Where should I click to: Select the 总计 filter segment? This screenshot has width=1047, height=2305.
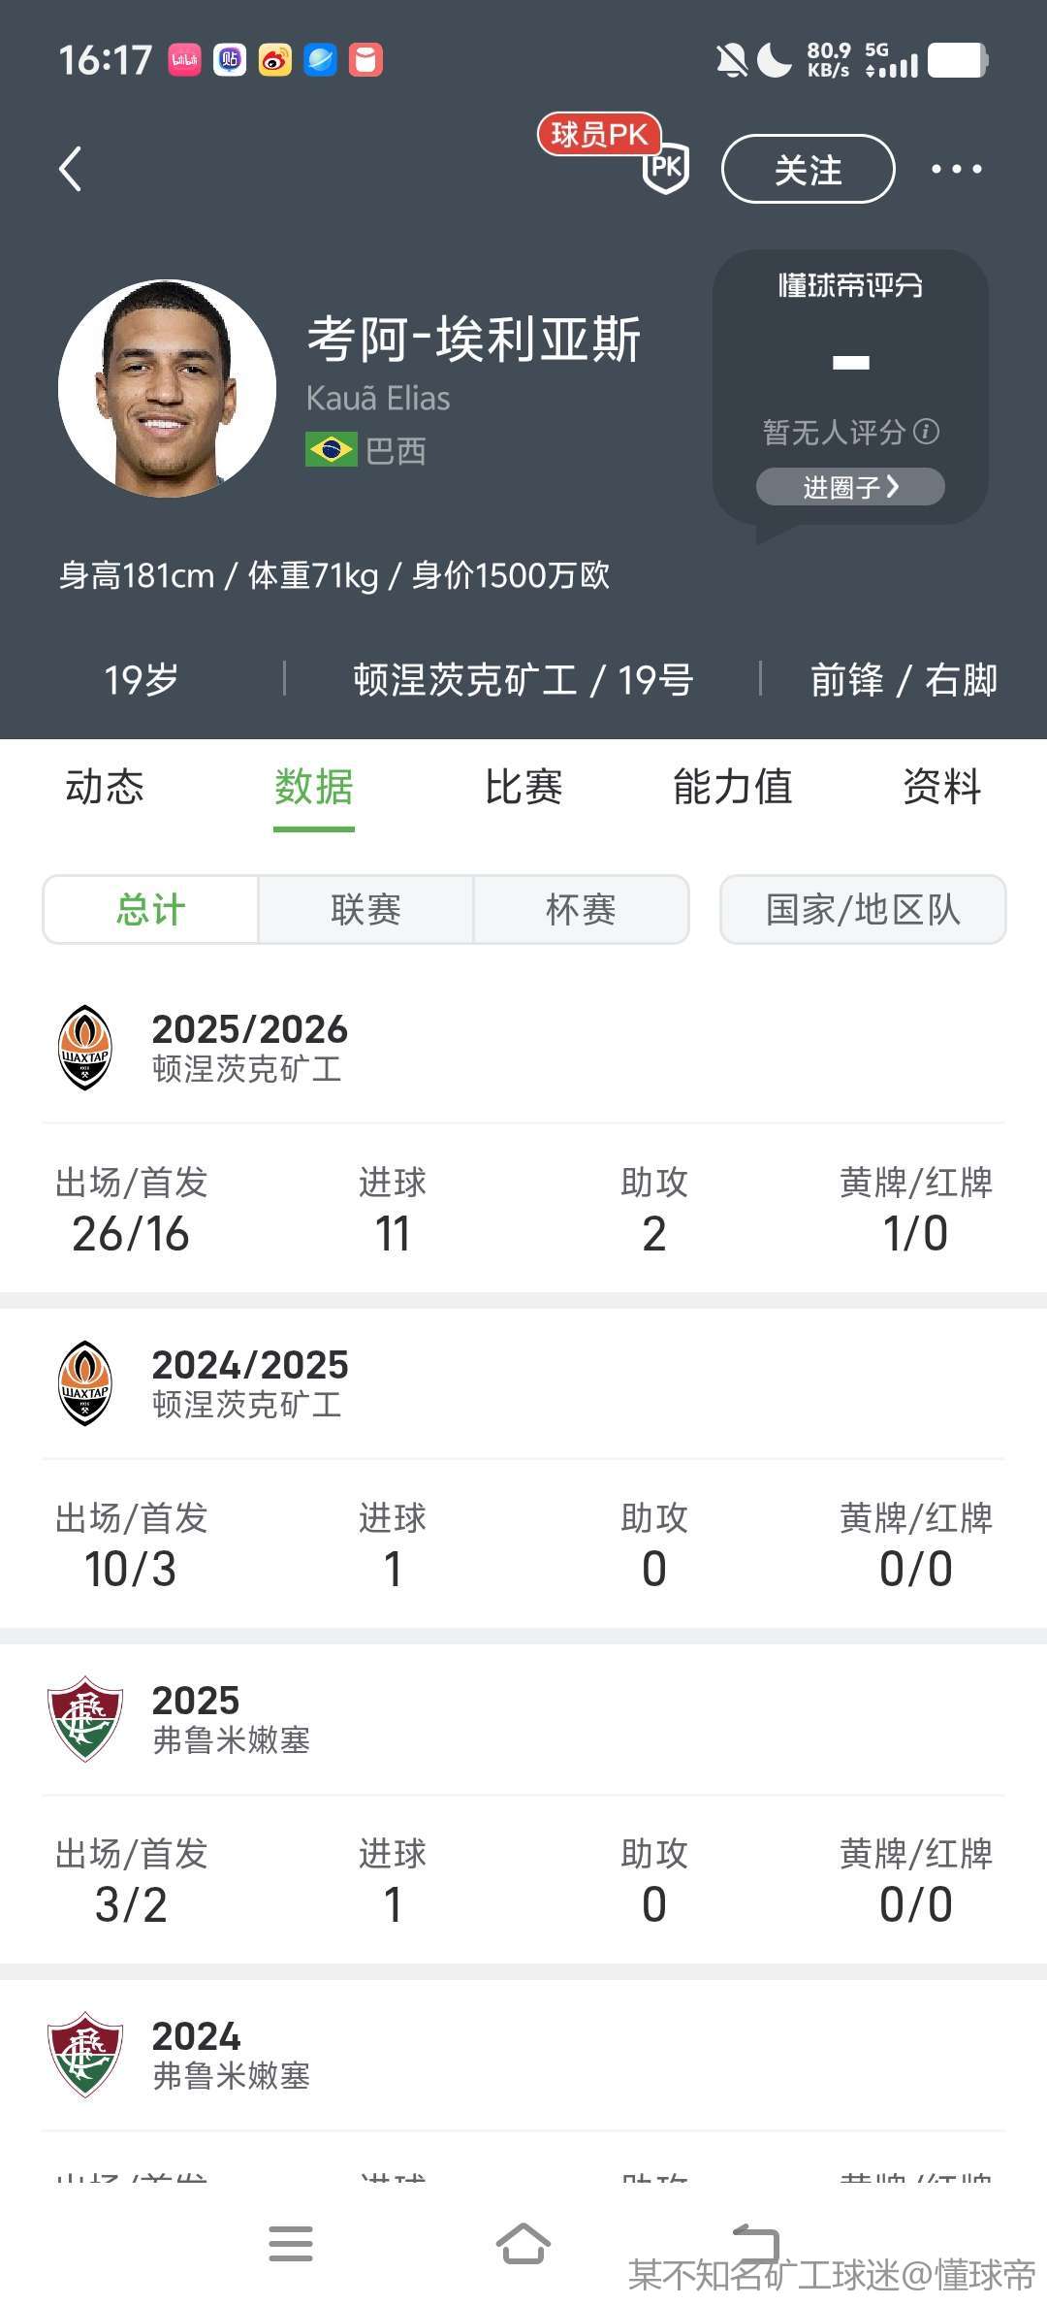(x=151, y=910)
